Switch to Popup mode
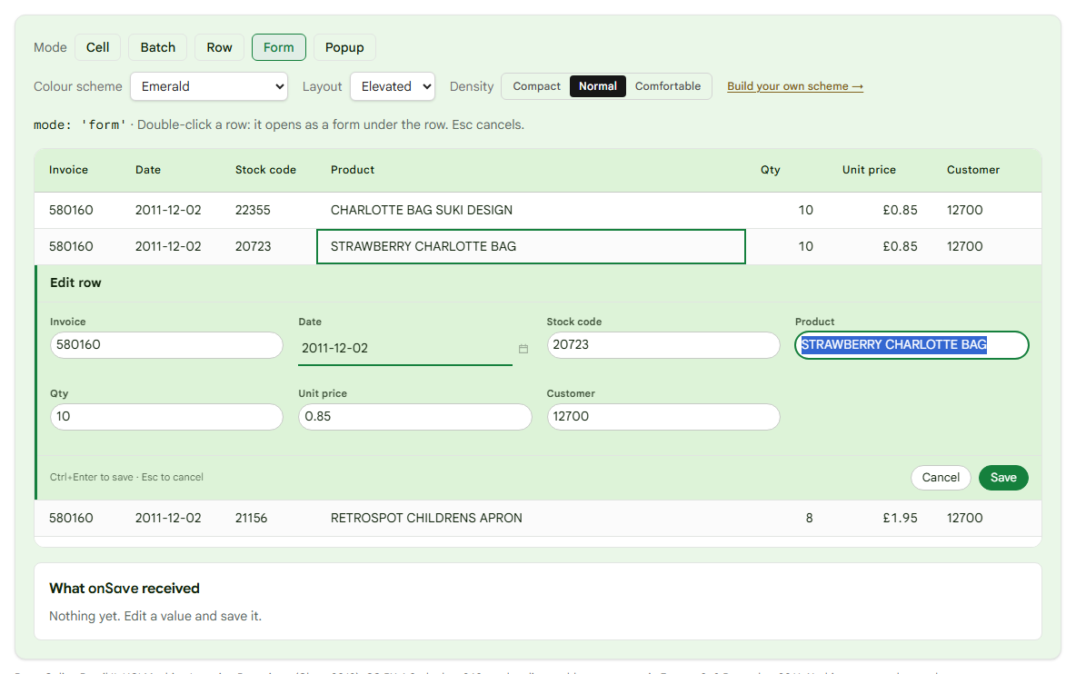This screenshot has width=1076, height=674. (x=344, y=47)
